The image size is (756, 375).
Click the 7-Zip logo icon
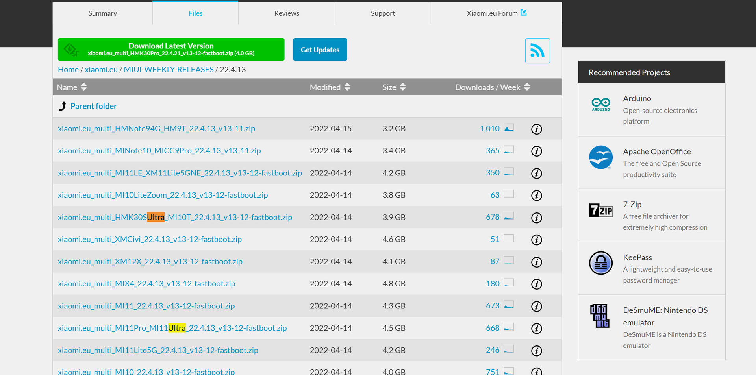(x=601, y=211)
